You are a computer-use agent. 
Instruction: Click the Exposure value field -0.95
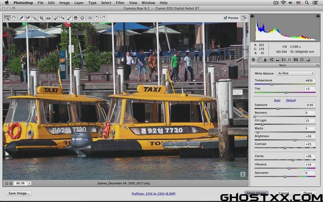pos(310,105)
